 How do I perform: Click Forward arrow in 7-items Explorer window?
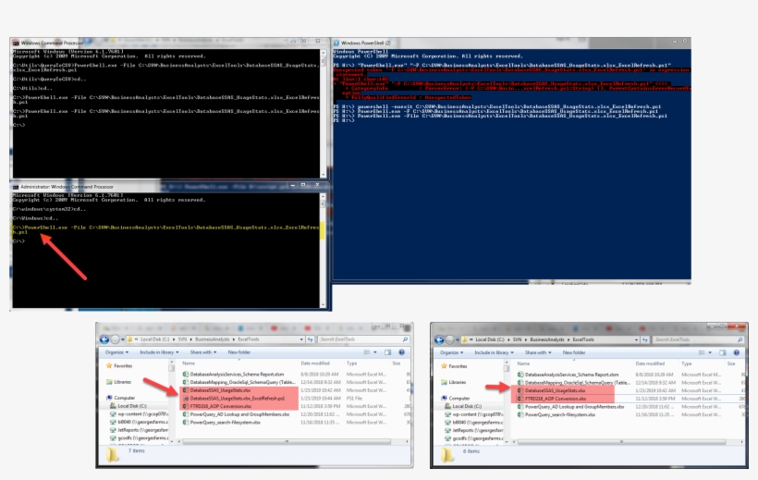click(x=115, y=339)
